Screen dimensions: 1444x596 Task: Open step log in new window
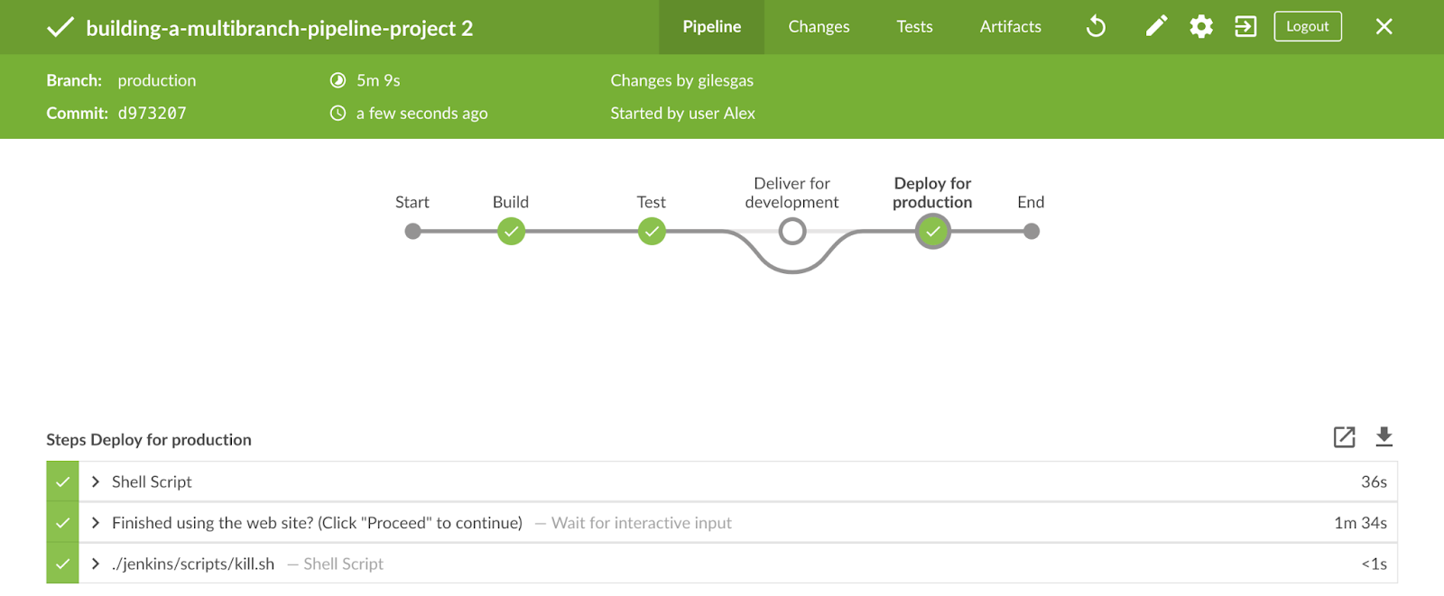coord(1344,437)
